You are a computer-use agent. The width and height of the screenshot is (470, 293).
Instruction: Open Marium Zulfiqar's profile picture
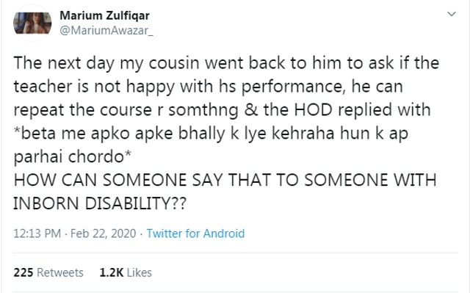(x=32, y=23)
